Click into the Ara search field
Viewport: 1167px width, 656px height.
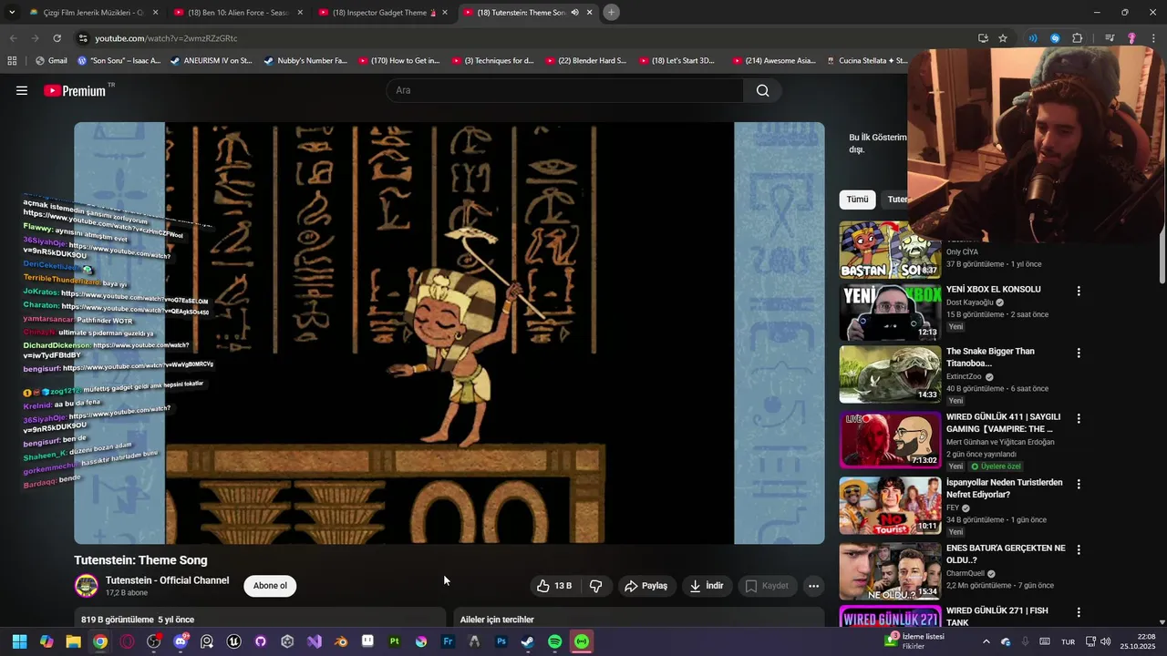pyautogui.click(x=564, y=90)
